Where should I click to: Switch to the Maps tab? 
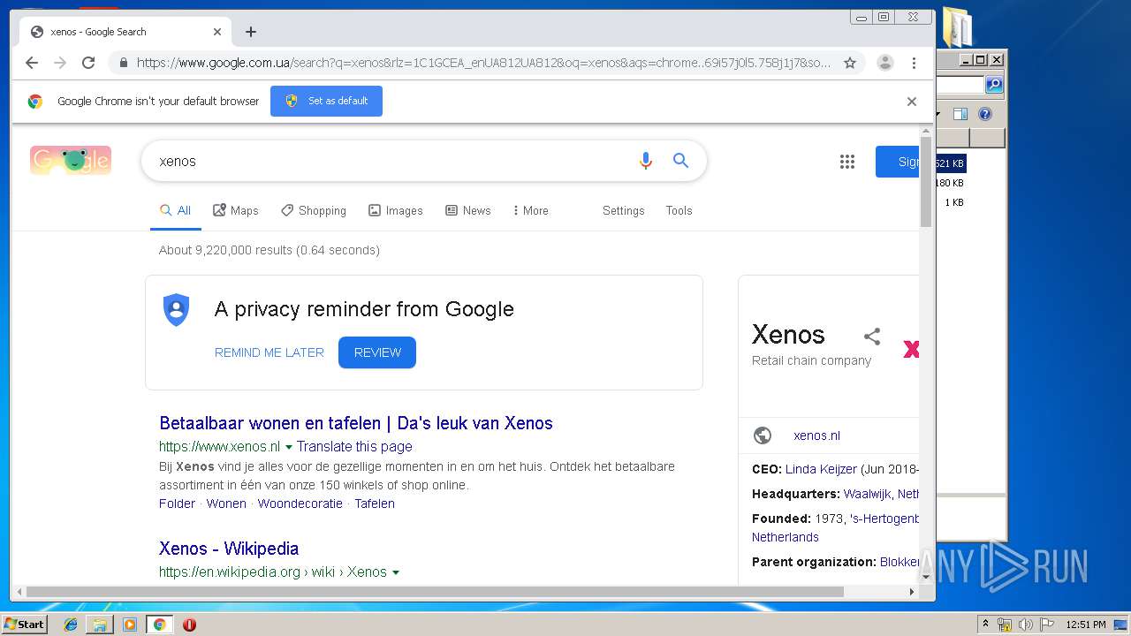point(236,211)
